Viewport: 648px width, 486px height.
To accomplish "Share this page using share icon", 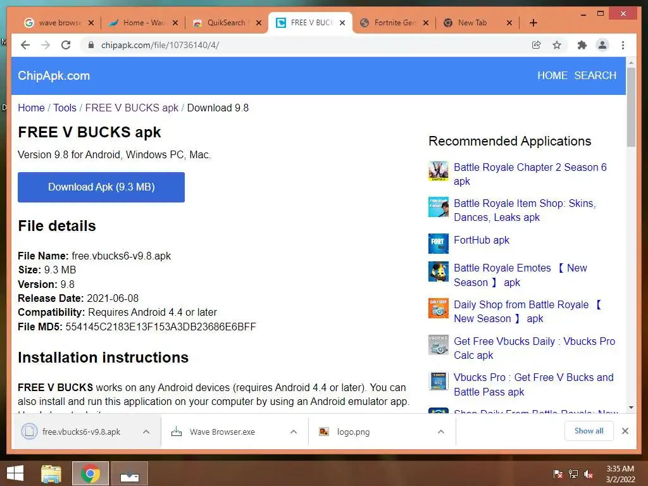I will tap(537, 45).
